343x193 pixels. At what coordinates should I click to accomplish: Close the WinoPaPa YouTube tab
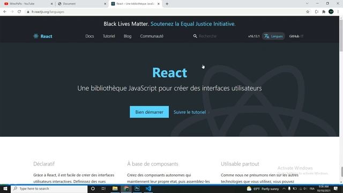click(52, 4)
